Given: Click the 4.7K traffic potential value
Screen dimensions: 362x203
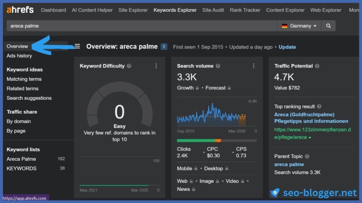Looking at the screenshot, I should [284, 77].
